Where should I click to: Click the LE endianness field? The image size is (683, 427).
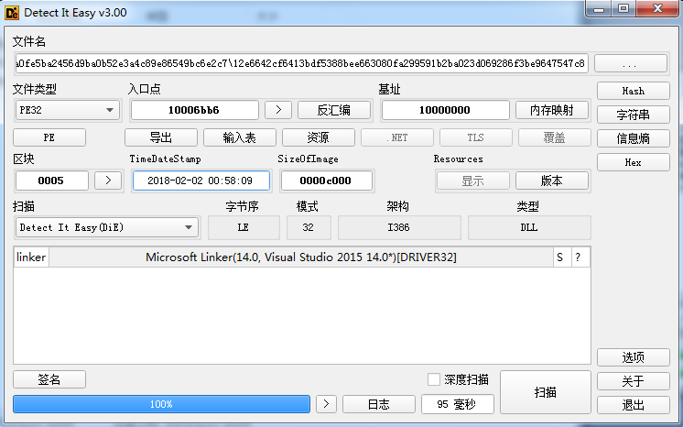(244, 227)
